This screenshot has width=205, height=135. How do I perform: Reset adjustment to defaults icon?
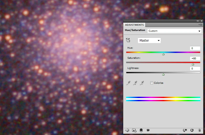tap(192, 130)
